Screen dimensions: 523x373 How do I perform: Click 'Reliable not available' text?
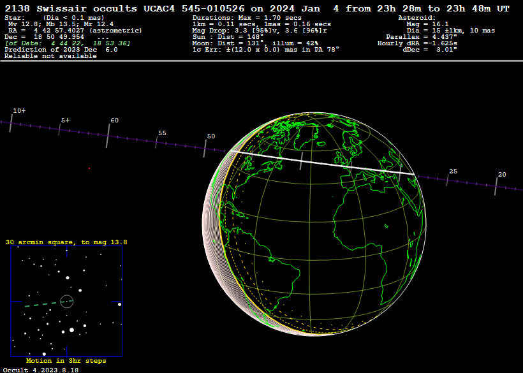tap(50, 56)
